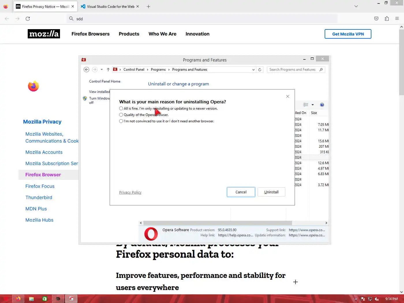Click the muted volume tray icon
This screenshot has height=303, width=404.
tap(377, 299)
